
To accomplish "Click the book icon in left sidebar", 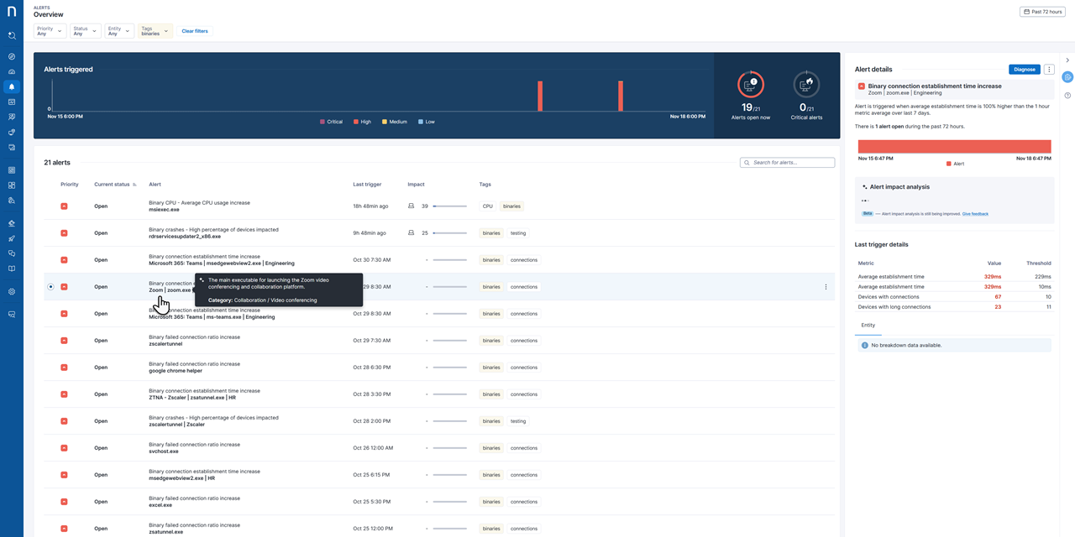I will [12, 268].
